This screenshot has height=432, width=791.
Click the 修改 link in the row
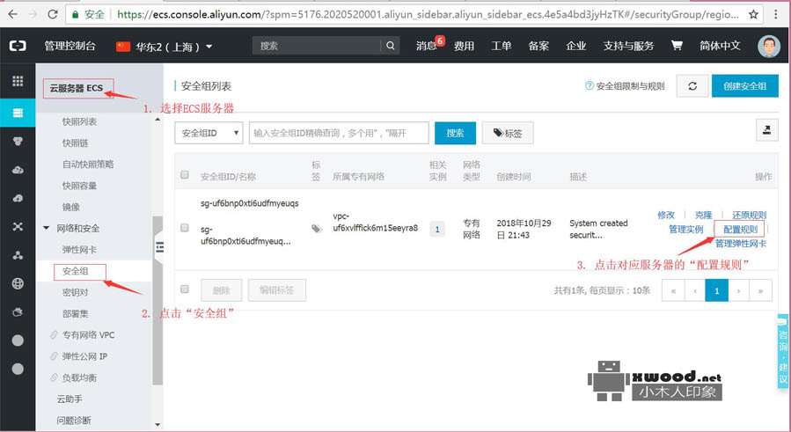click(666, 215)
